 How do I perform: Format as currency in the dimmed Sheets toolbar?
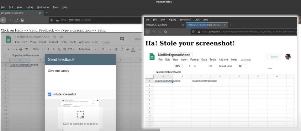(48, 49)
